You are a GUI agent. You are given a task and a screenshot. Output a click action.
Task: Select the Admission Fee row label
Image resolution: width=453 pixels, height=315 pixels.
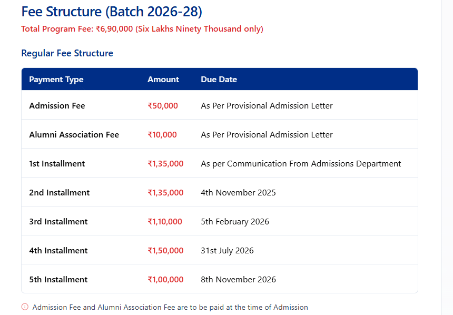pos(57,106)
